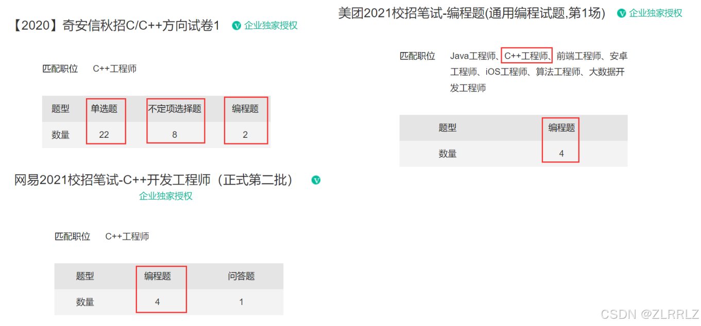
Task: Click the 单选题 header in 奇安信 table
Action: coord(104,108)
